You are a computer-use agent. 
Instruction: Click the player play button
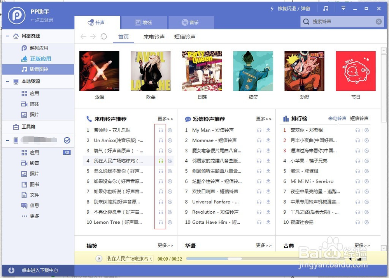tap(99, 259)
